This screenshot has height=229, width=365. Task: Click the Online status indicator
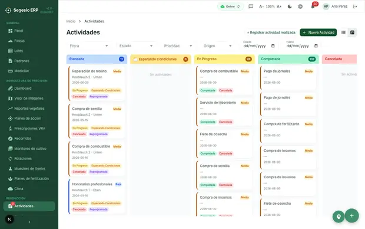tap(230, 6)
